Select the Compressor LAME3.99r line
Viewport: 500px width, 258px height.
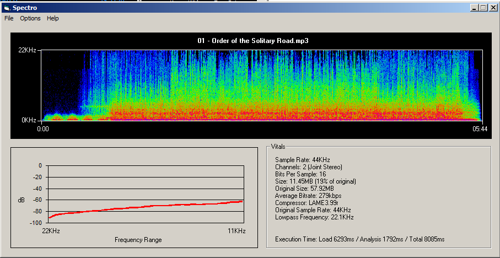pyautogui.click(x=306, y=203)
